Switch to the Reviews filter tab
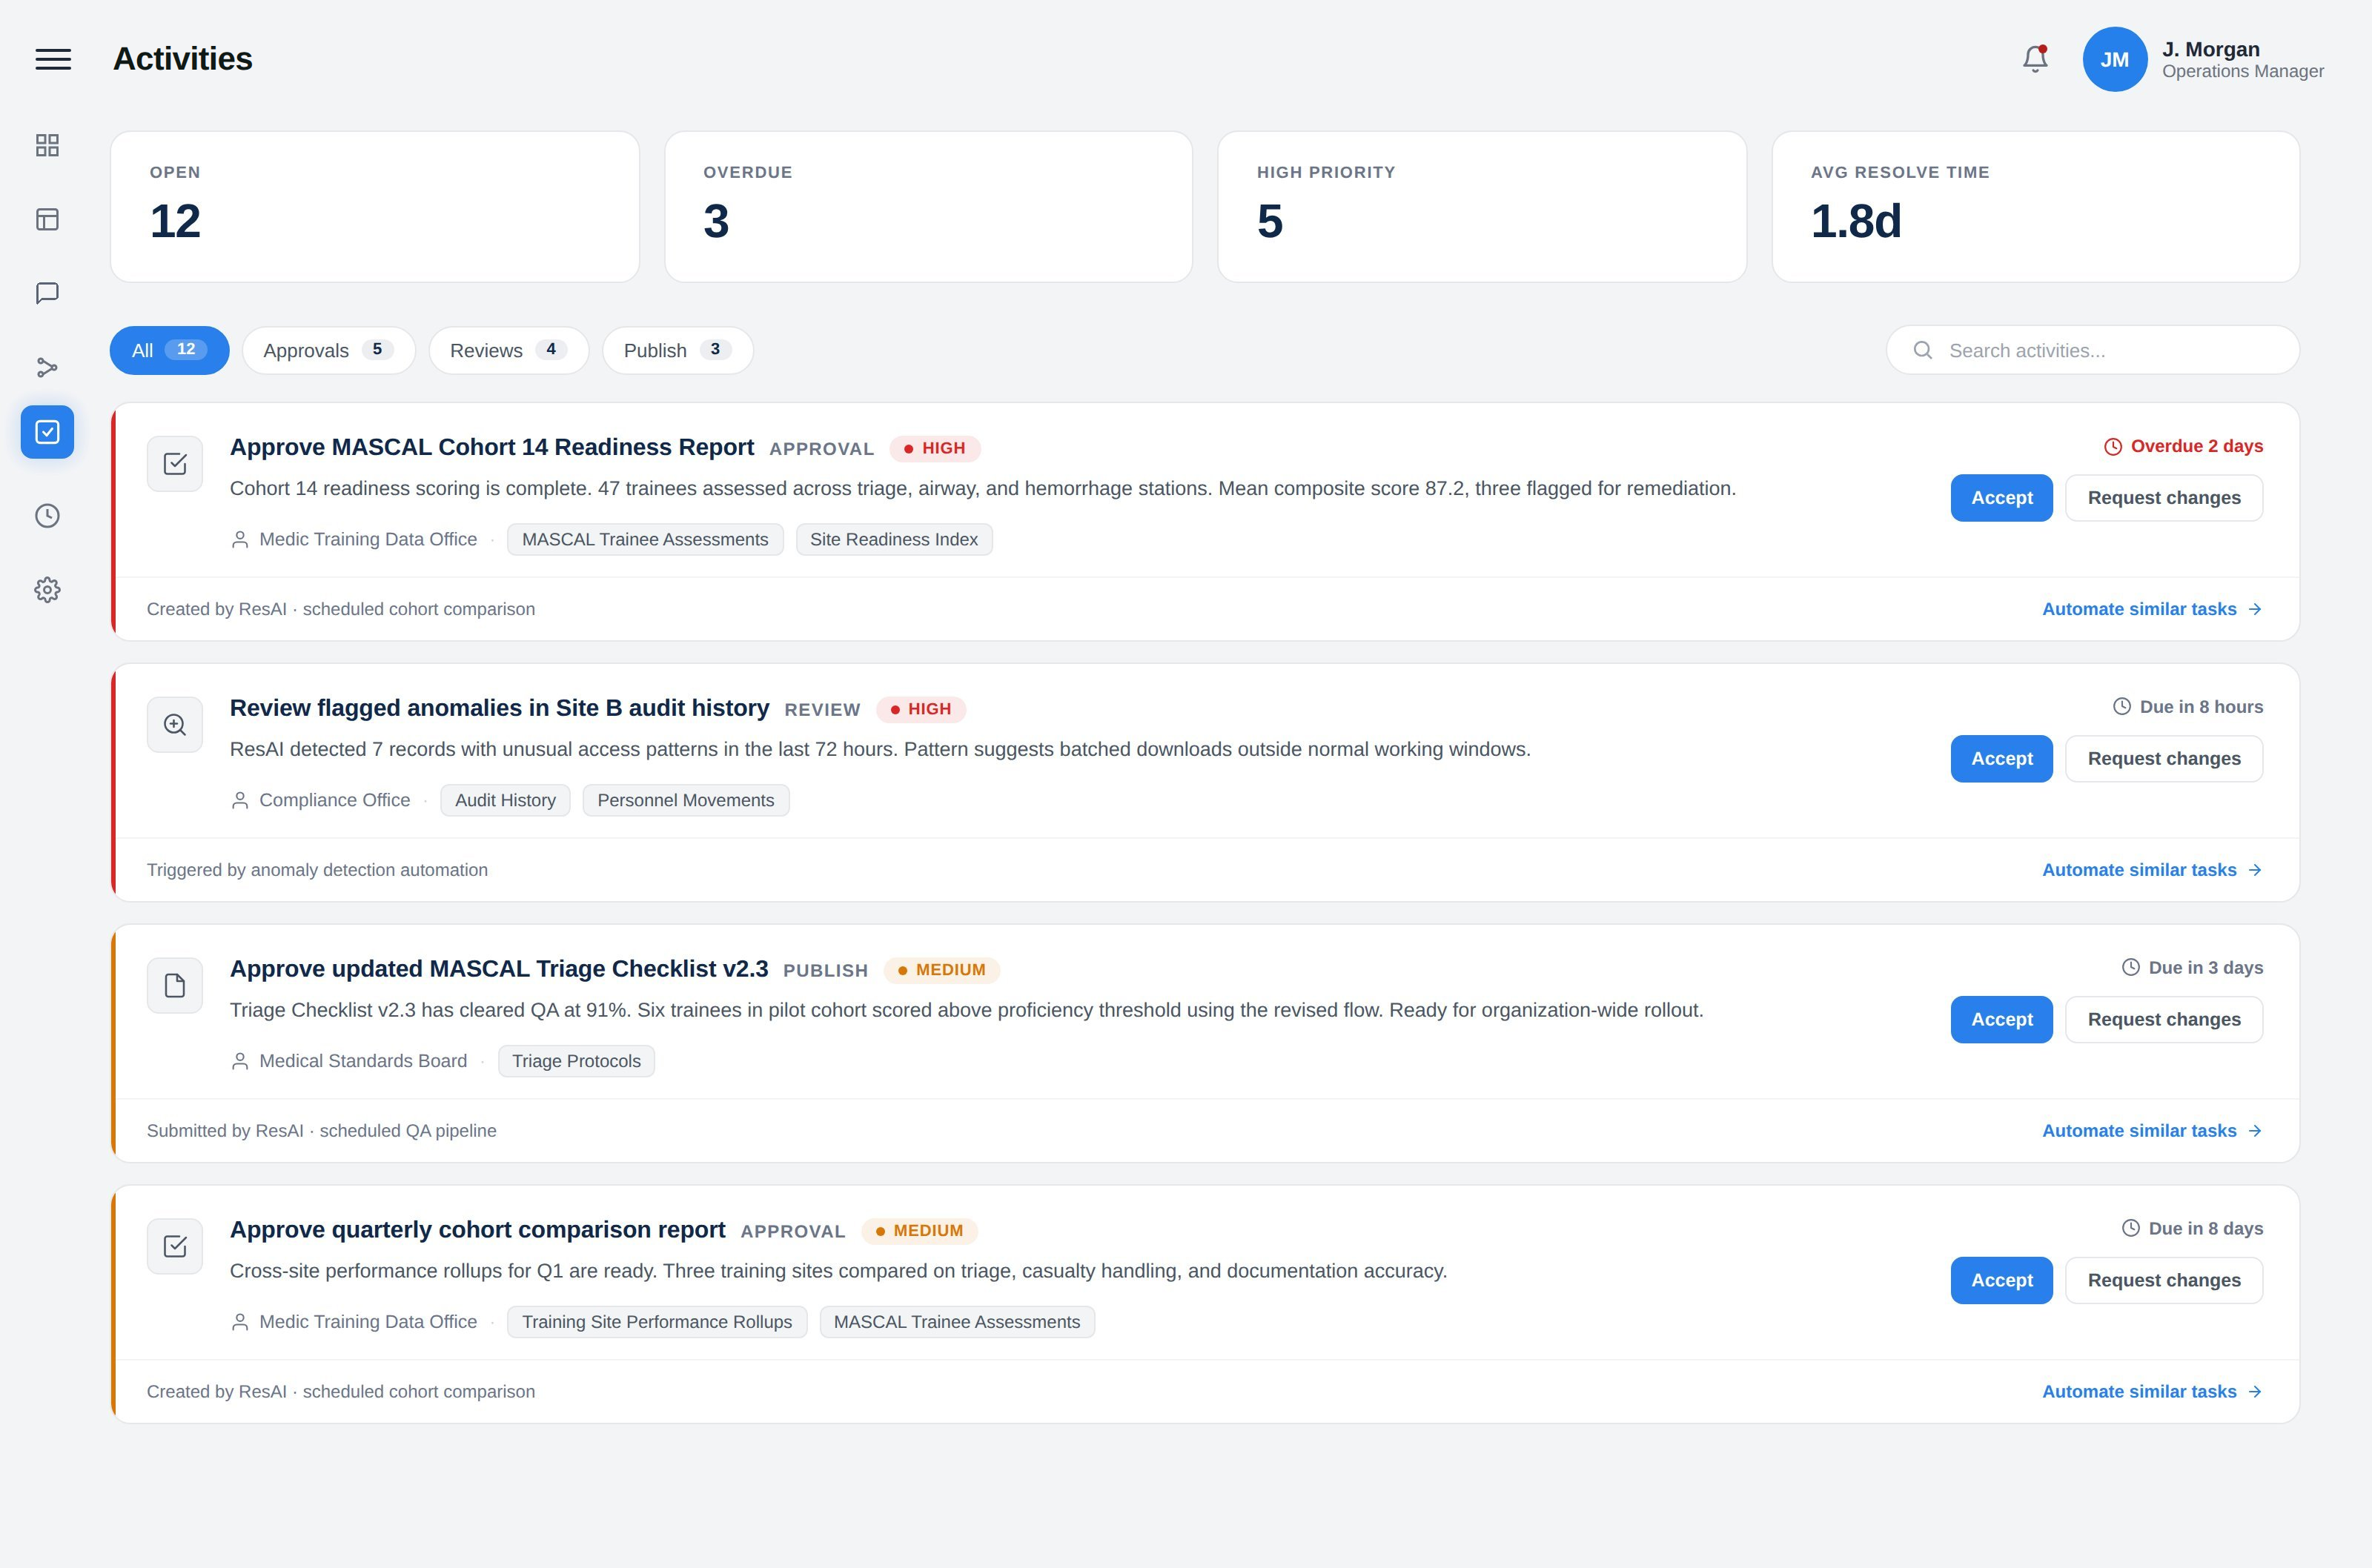The width and height of the screenshot is (2372, 1568). [508, 350]
